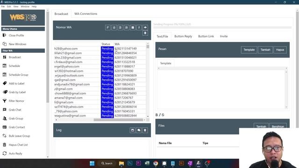Click the sidebar vertical scrollbar
This screenshot has height=168, width=299.
click(48, 57)
